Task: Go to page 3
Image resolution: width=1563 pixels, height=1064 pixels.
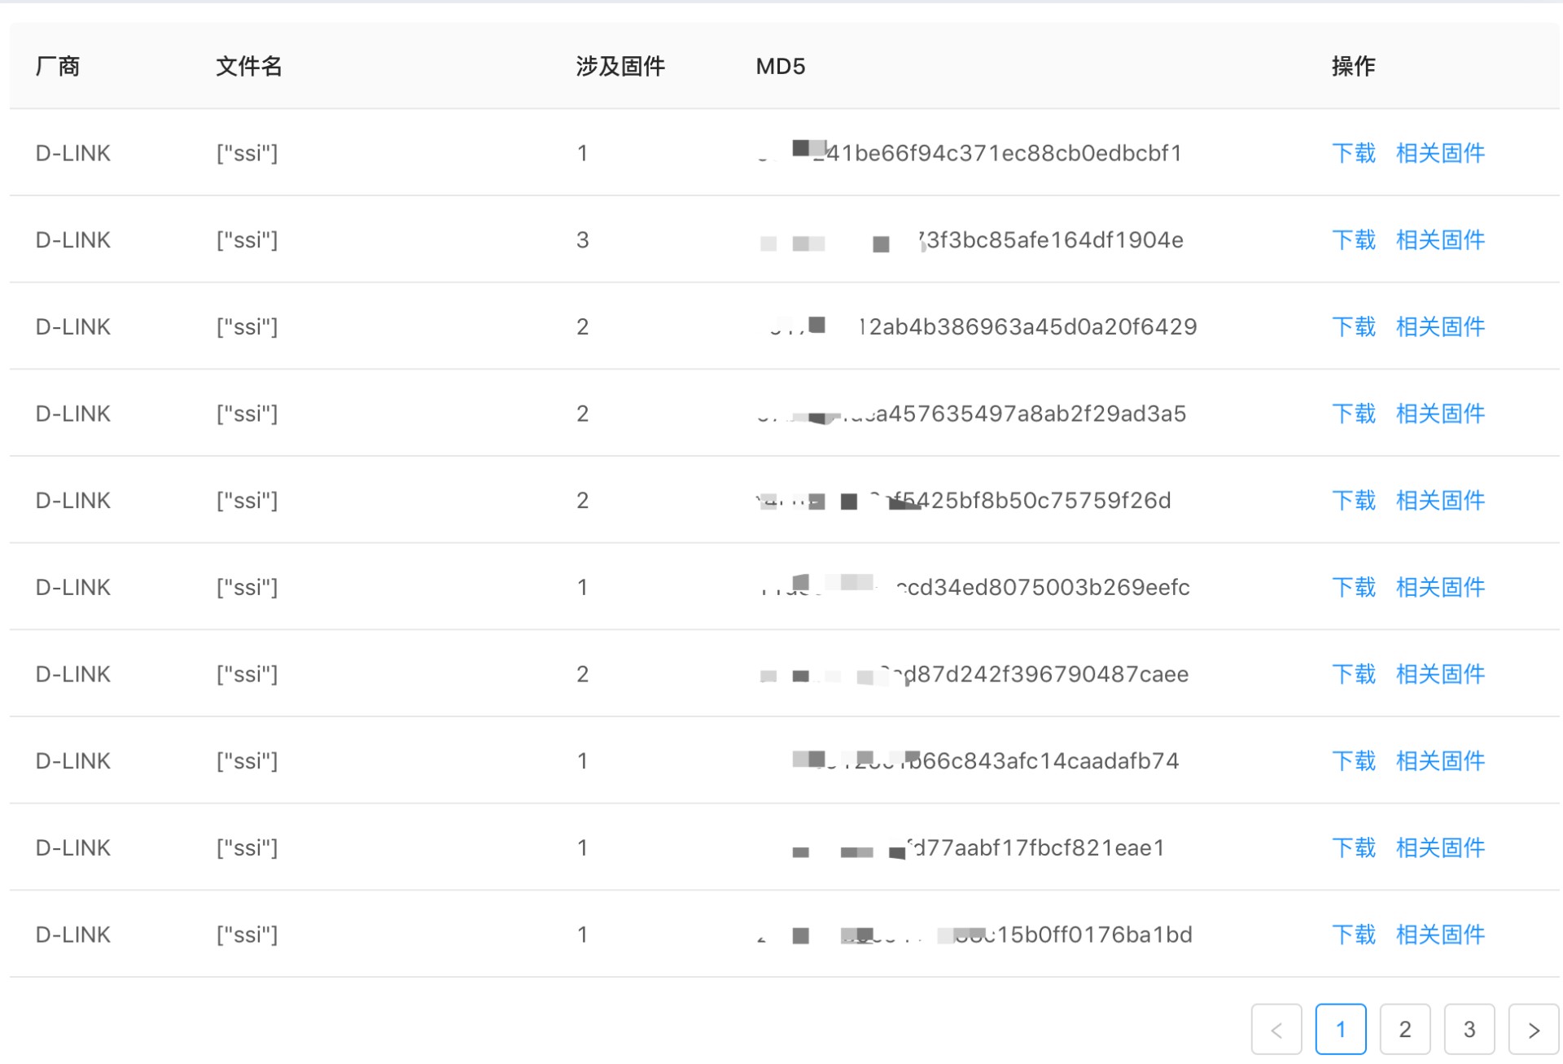Action: click(x=1469, y=1030)
